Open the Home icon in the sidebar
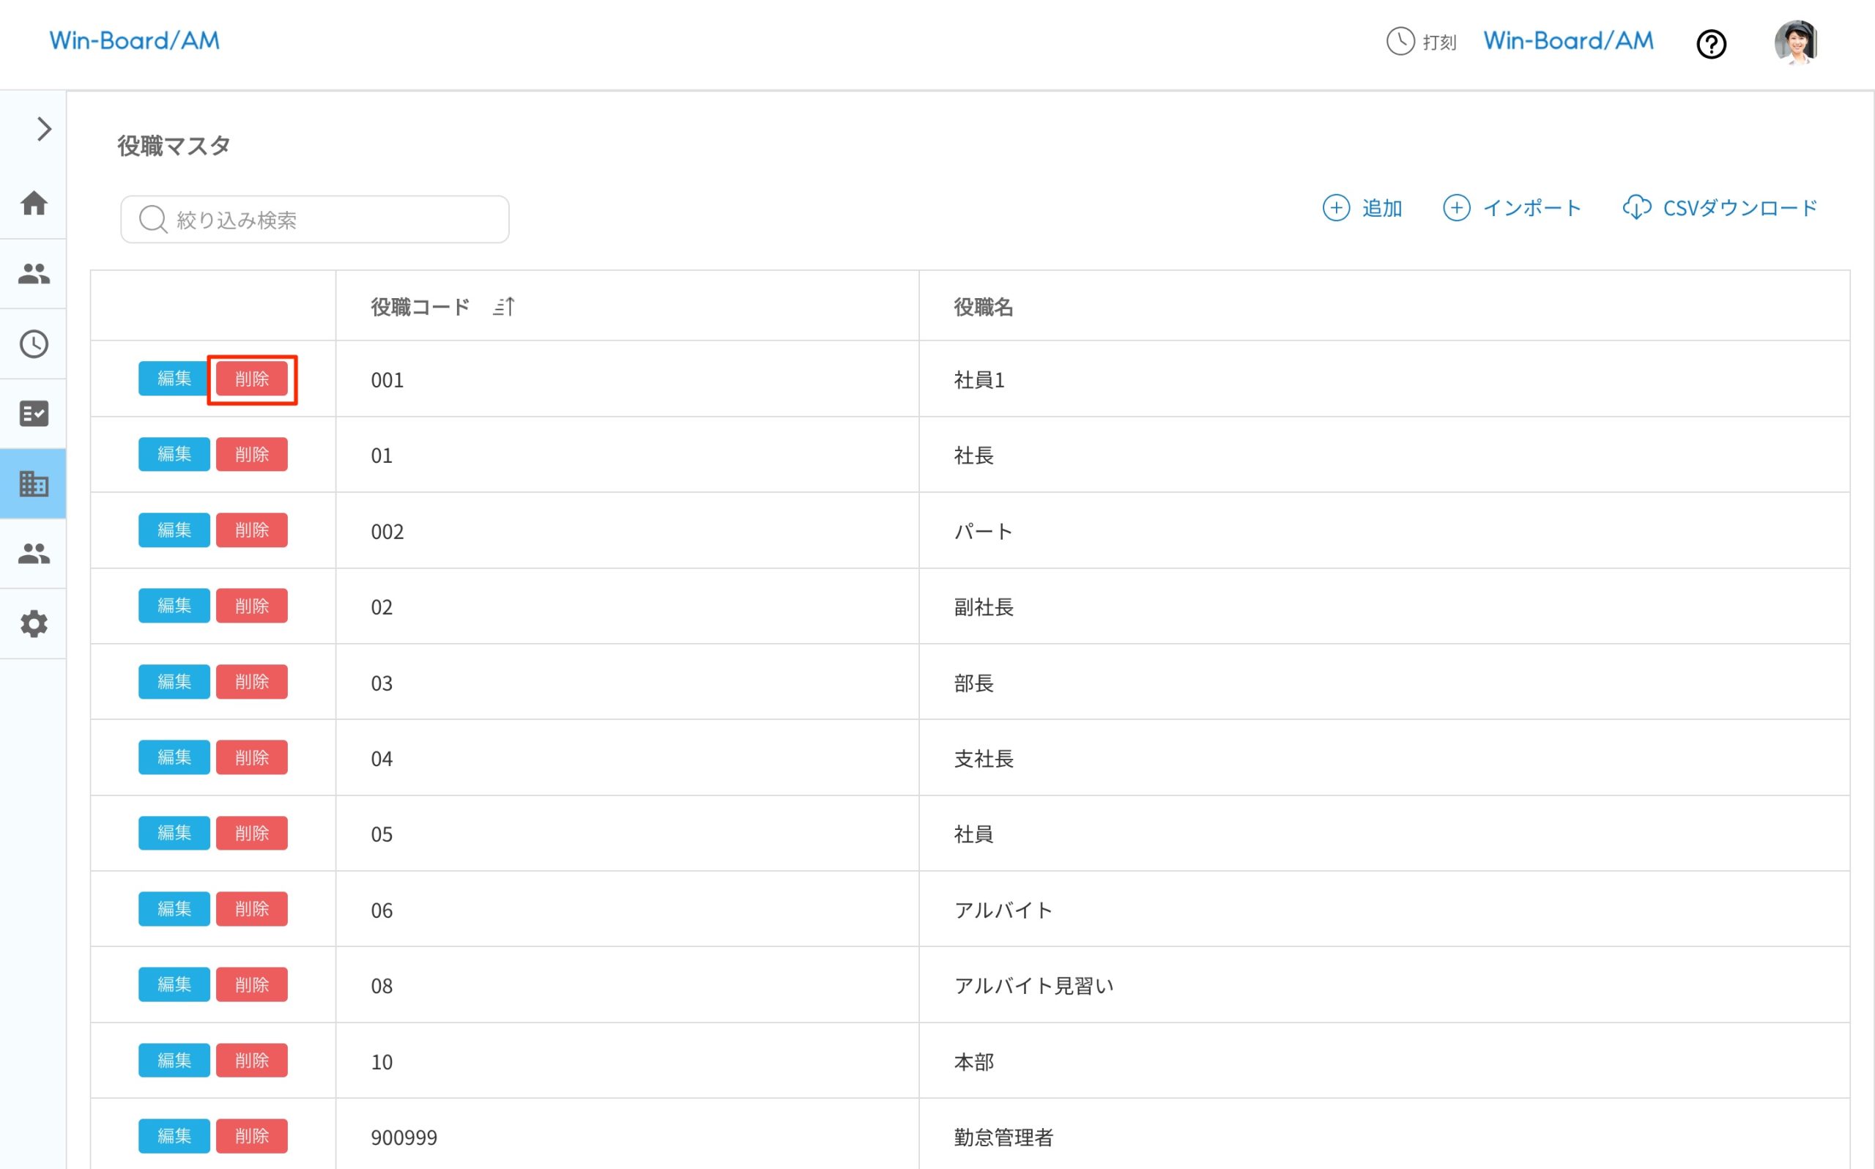Viewport: 1875px width, 1169px height. [34, 204]
